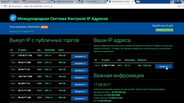
Task: Click the Ваши IP адреса heading
Action: click(x=112, y=40)
